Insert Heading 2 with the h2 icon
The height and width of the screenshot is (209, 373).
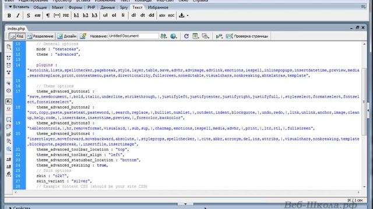(x=86, y=16)
